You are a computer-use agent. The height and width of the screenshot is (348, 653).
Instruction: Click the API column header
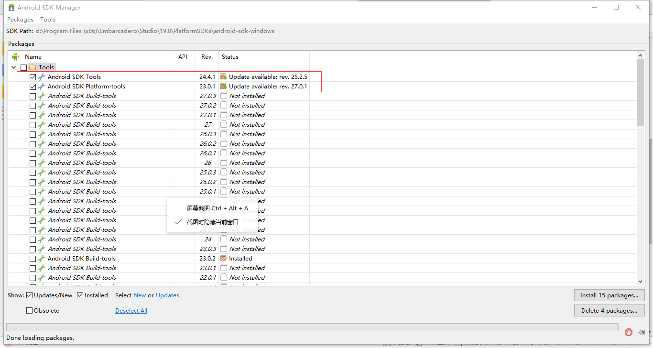click(x=183, y=57)
